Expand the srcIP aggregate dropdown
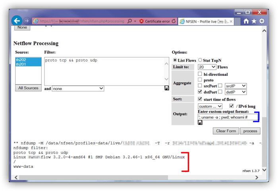 point(236,86)
